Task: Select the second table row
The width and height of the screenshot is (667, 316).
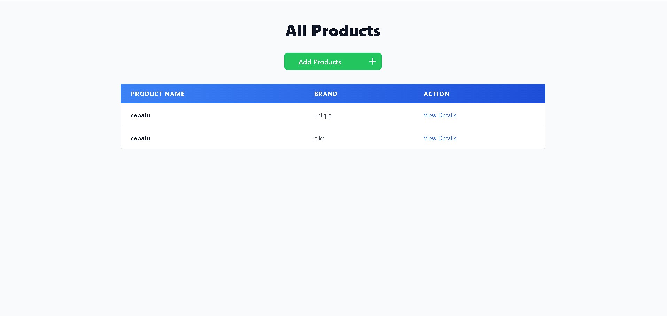Action: tap(244, 138)
